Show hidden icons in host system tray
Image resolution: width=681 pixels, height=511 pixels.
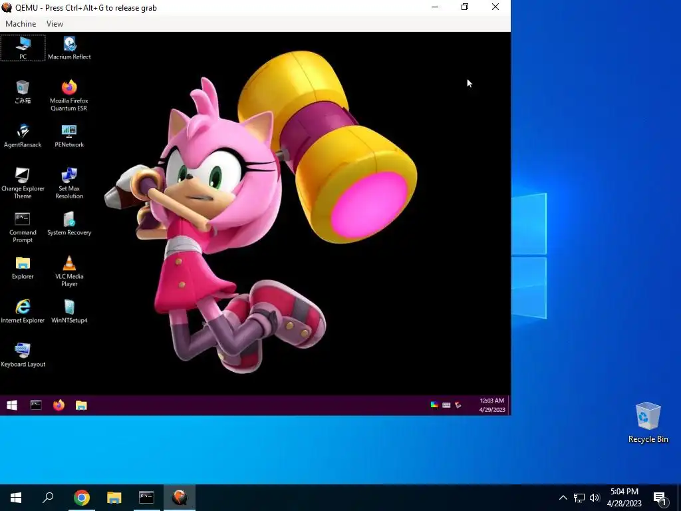[563, 498]
